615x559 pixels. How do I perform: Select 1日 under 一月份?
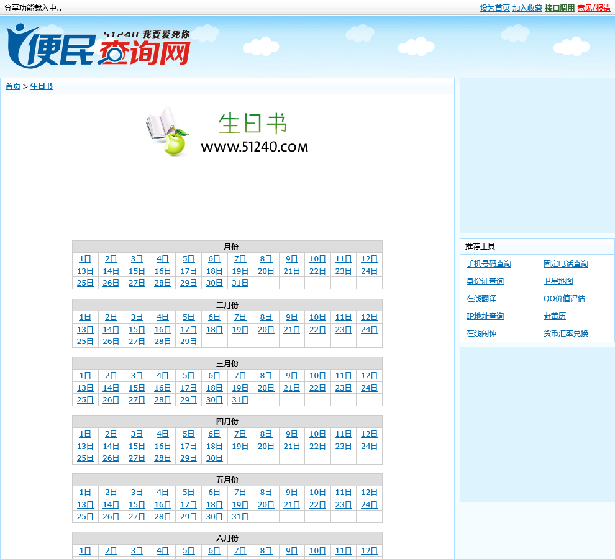click(x=85, y=259)
